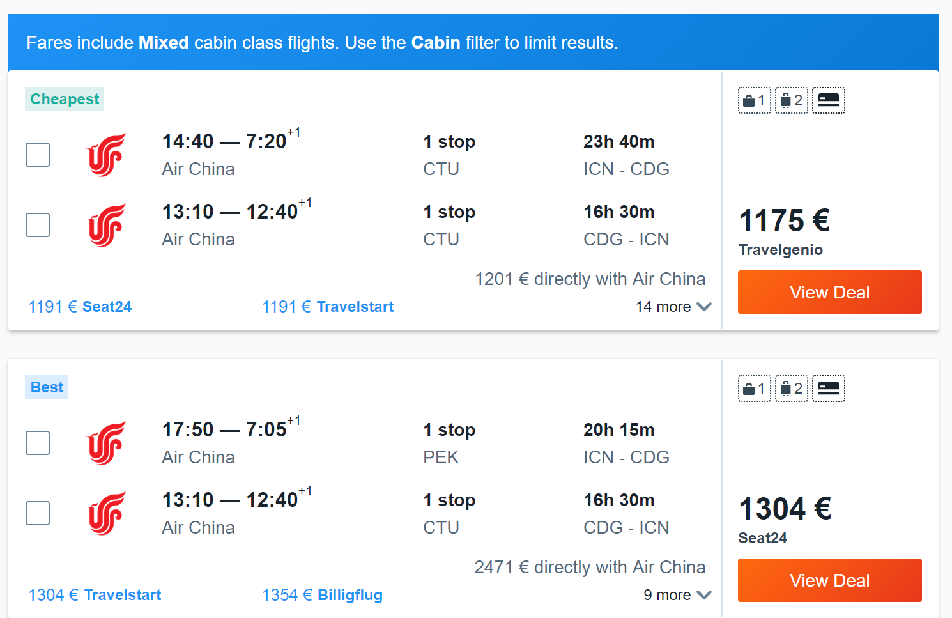952x618 pixels.
Task: Click View Deal for 1304 € Seat24
Action: pos(829,580)
